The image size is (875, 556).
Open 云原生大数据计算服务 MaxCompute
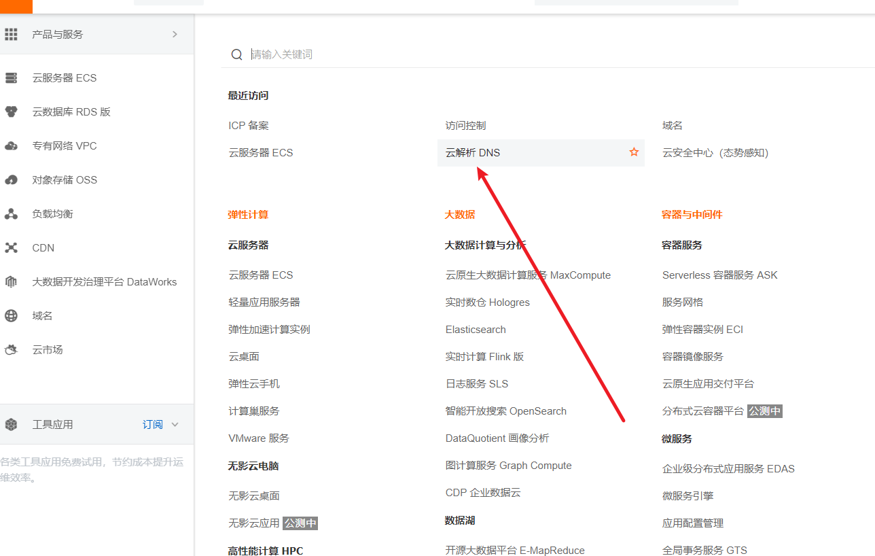click(528, 275)
